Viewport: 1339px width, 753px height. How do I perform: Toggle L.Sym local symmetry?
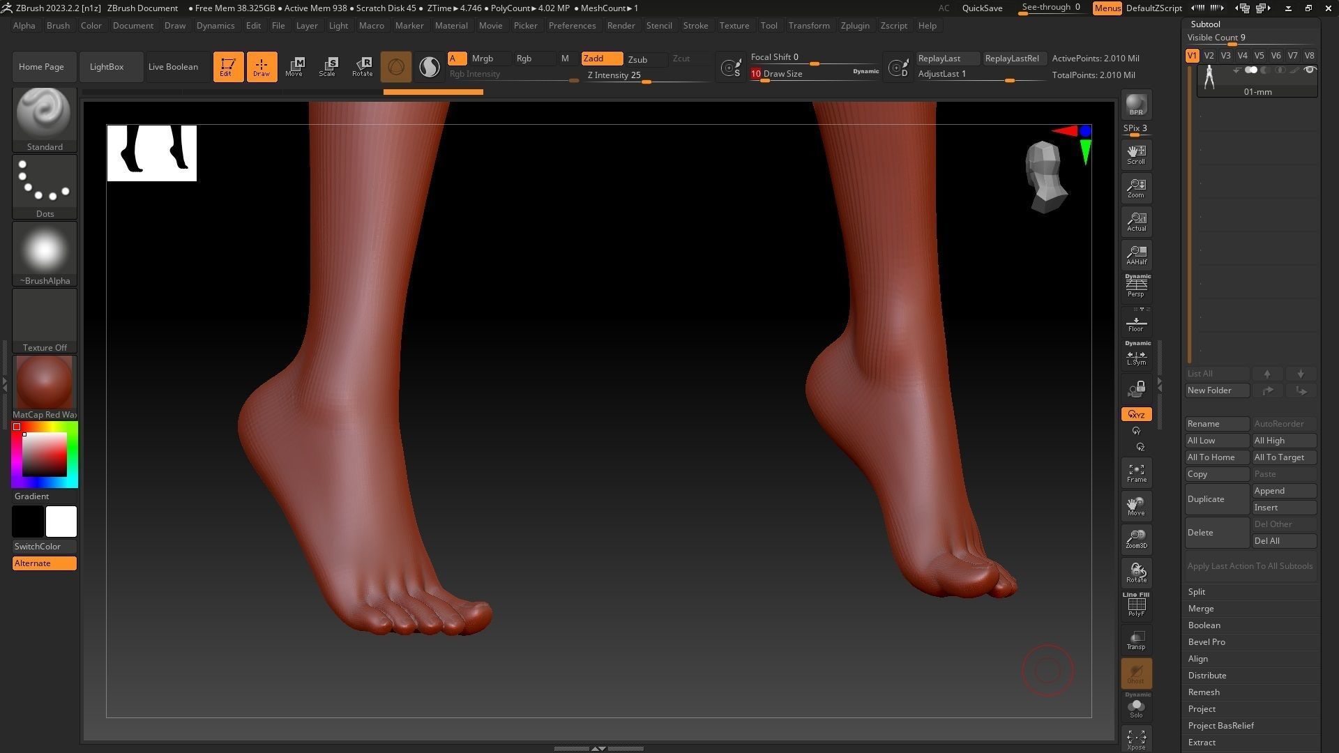coord(1136,354)
